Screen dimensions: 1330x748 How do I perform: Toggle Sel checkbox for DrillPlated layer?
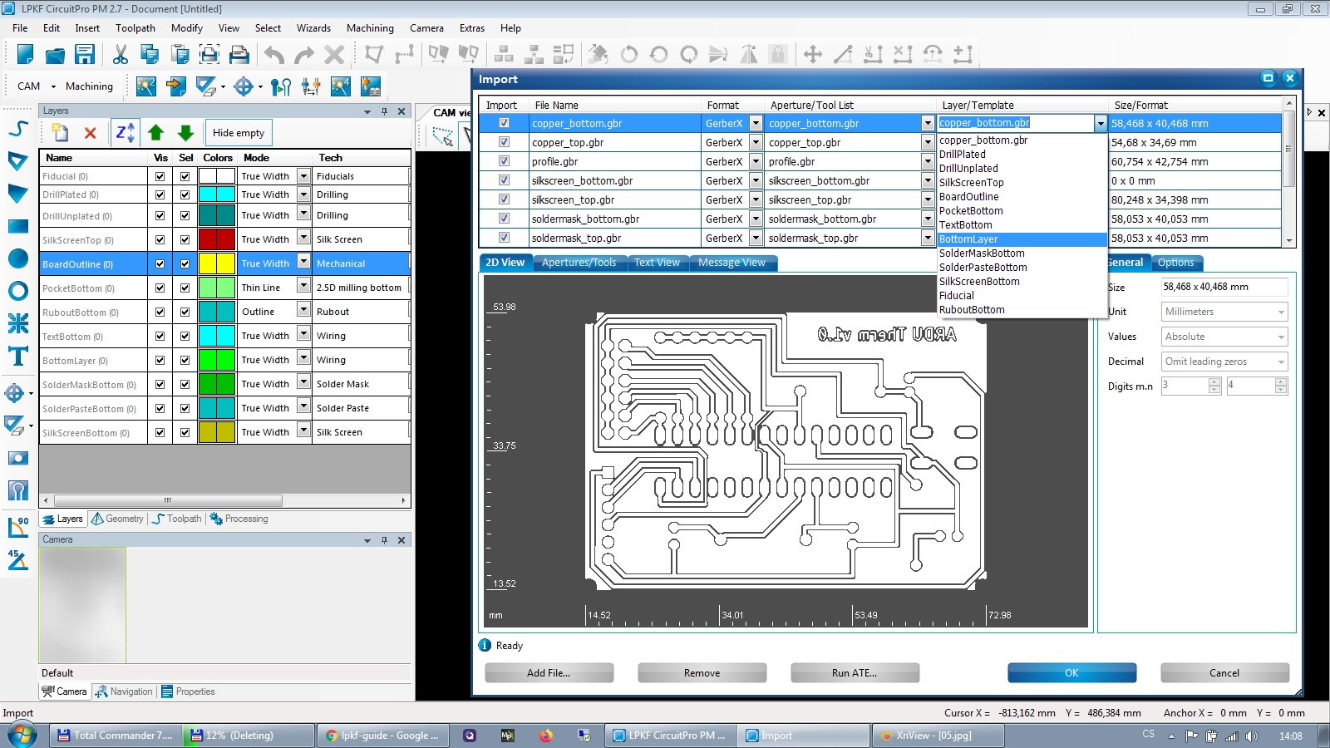[185, 194]
